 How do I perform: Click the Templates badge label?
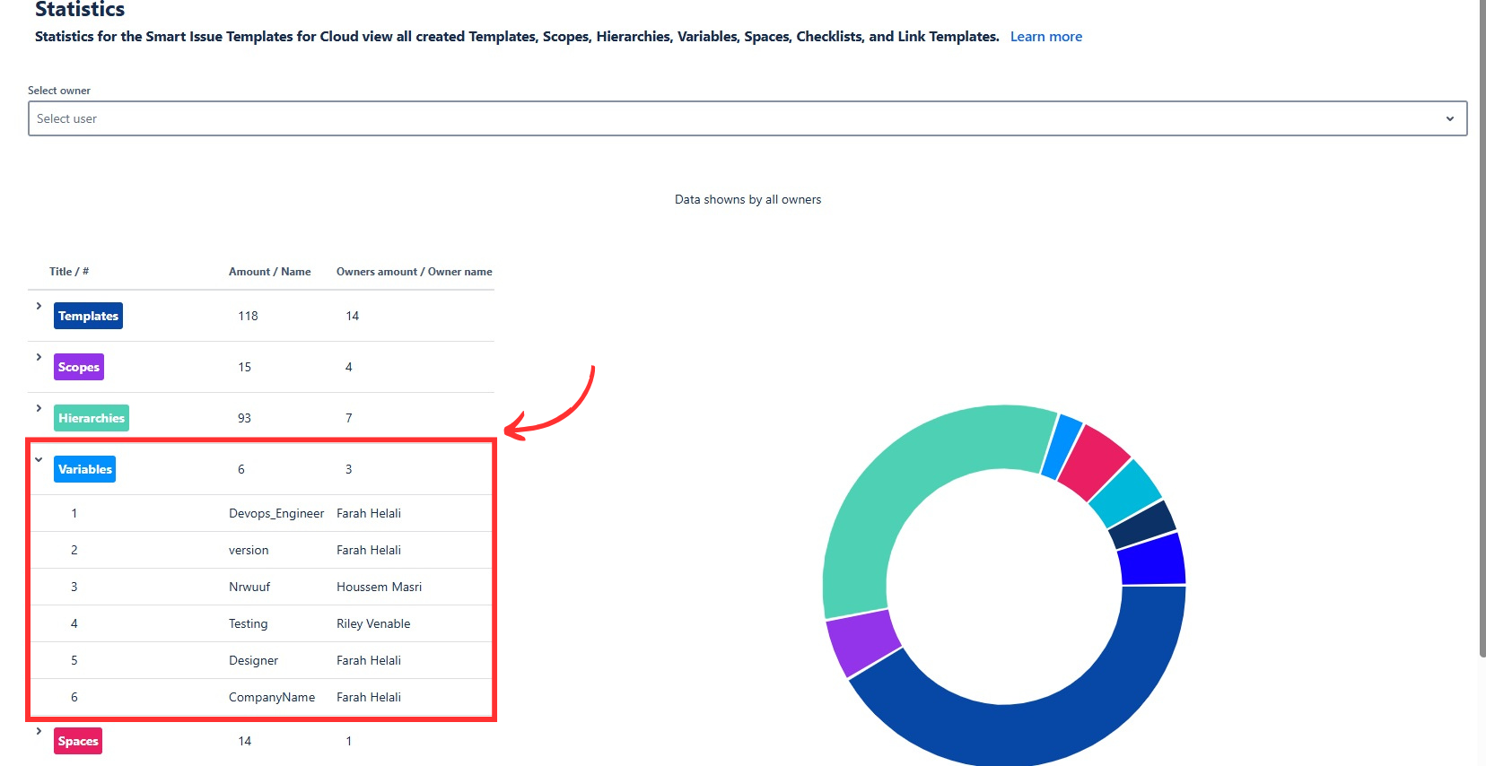coord(88,316)
